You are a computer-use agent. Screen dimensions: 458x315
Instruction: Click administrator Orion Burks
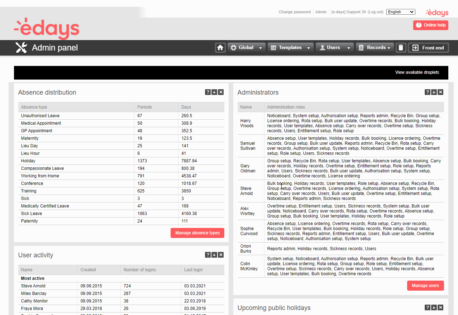[x=245, y=249]
